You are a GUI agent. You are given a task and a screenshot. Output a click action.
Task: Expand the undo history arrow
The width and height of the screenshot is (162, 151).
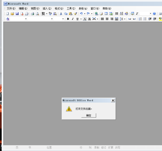(x=85, y=14)
